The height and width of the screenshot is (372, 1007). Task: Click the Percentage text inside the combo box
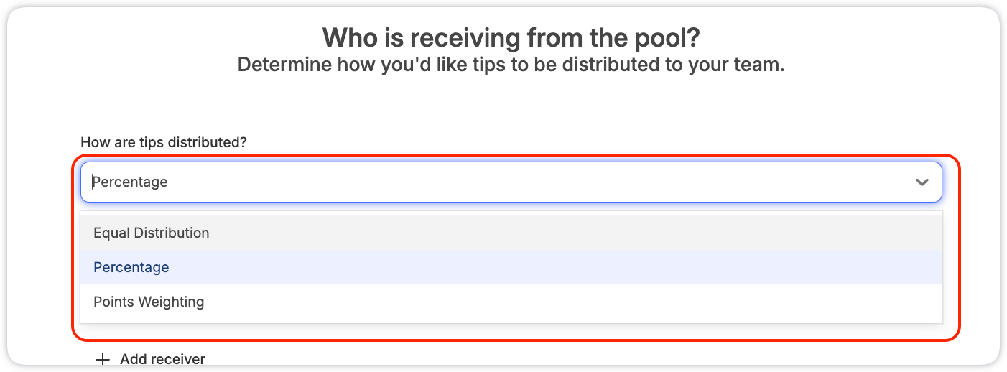130,182
